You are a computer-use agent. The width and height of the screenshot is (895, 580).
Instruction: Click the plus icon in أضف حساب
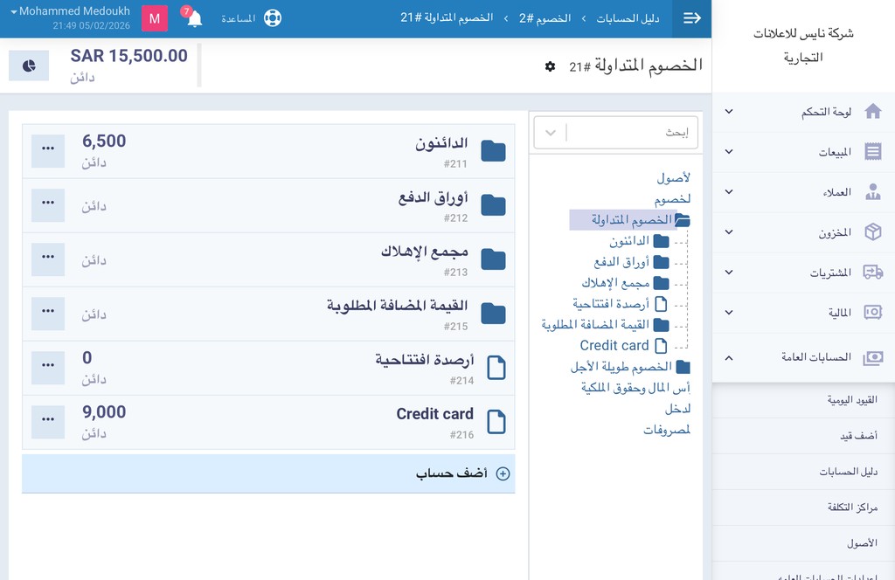click(503, 474)
